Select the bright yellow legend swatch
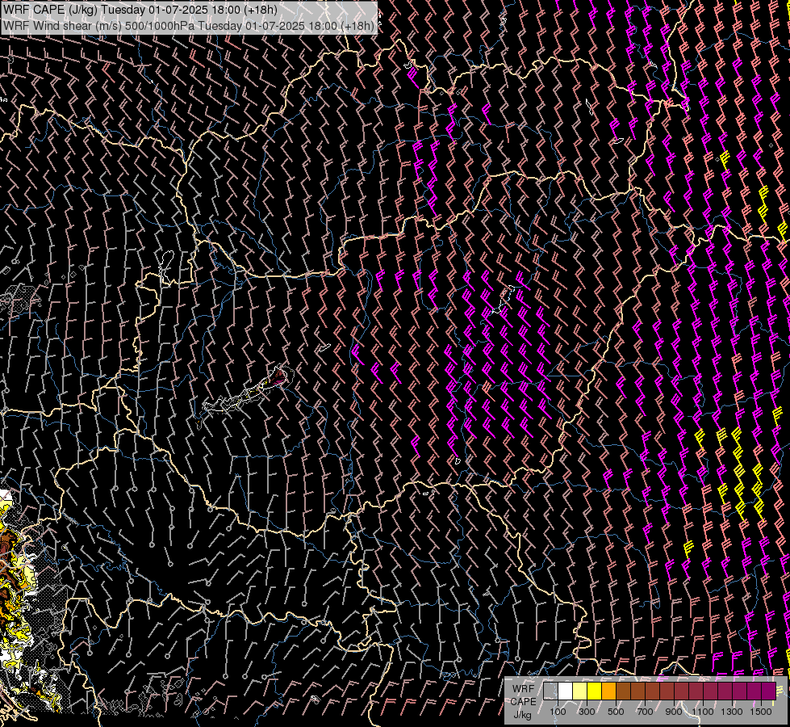Image resolution: width=790 pixels, height=727 pixels. (595, 691)
